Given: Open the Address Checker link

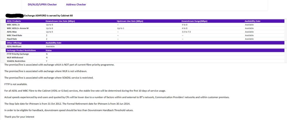Looking at the screenshot, I should [76, 5].
